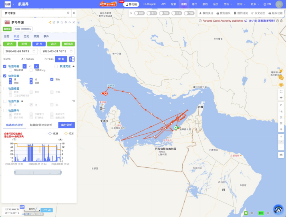
Task: Click the share icon beside 罗马帝国
Action: click(x=50, y=22)
